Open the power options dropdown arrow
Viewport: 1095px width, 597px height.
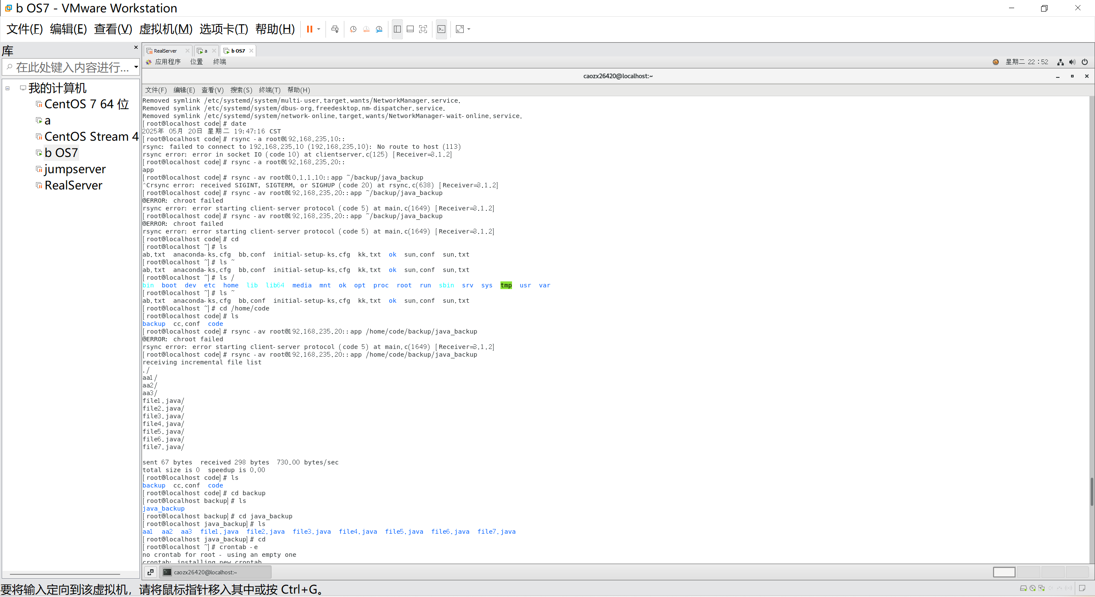[319, 29]
